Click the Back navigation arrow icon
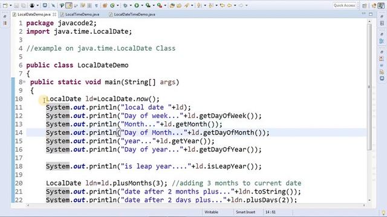 (229, 5)
